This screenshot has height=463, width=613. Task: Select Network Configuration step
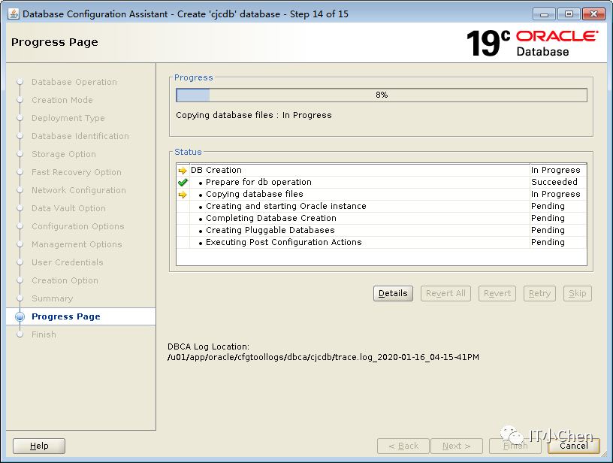click(x=79, y=190)
